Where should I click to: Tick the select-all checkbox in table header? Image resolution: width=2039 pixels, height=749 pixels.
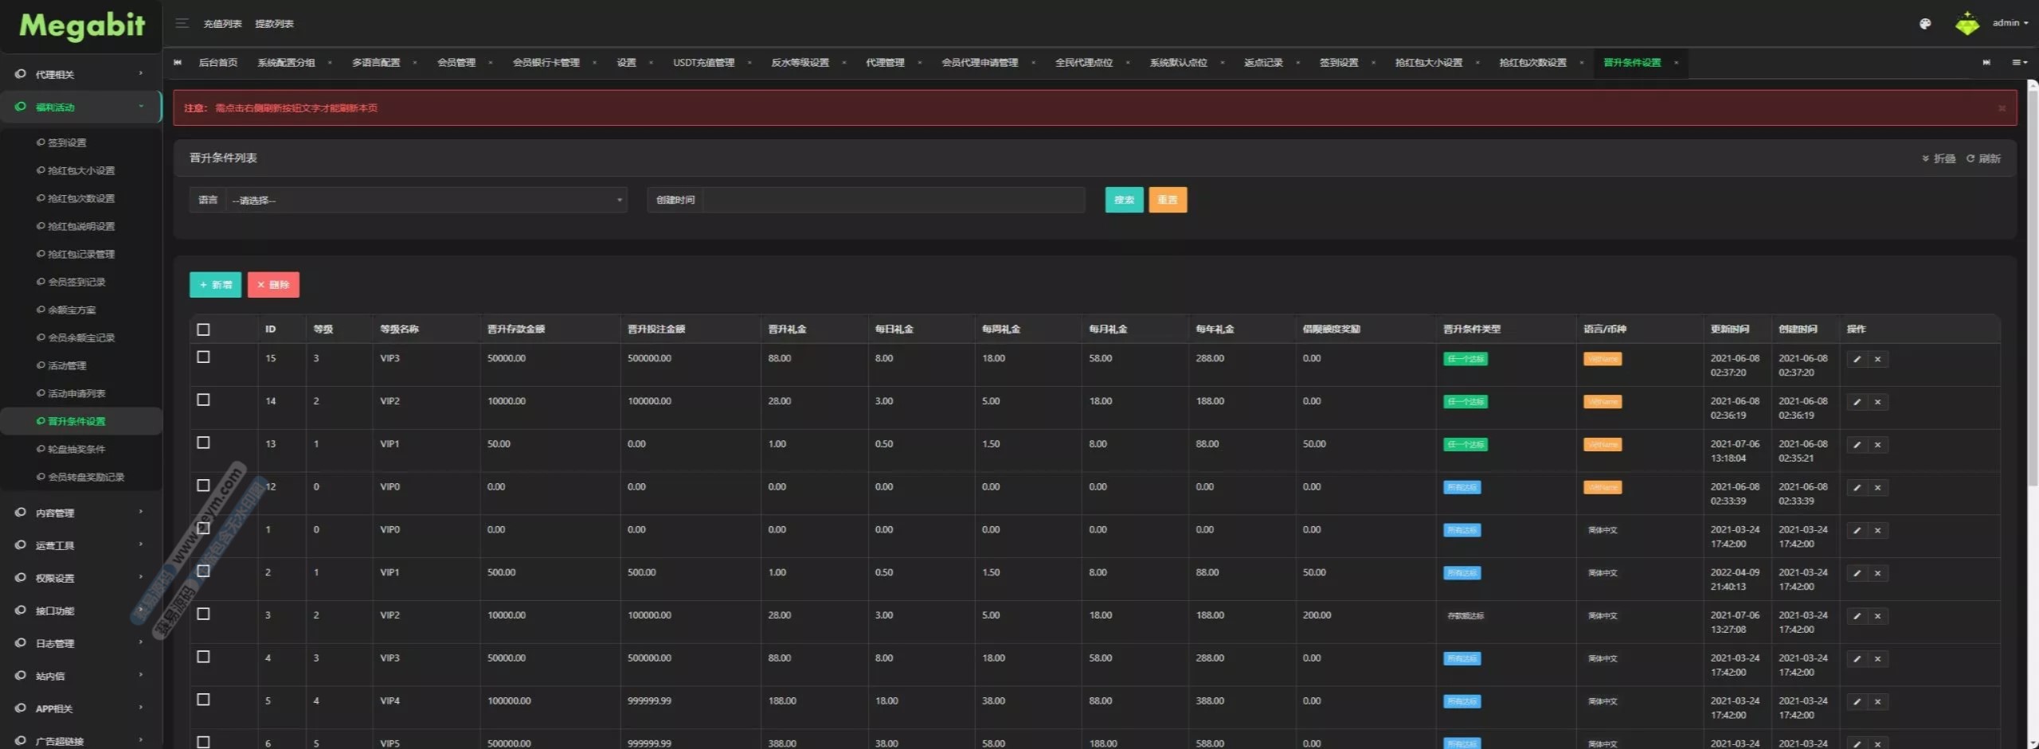pyautogui.click(x=203, y=330)
